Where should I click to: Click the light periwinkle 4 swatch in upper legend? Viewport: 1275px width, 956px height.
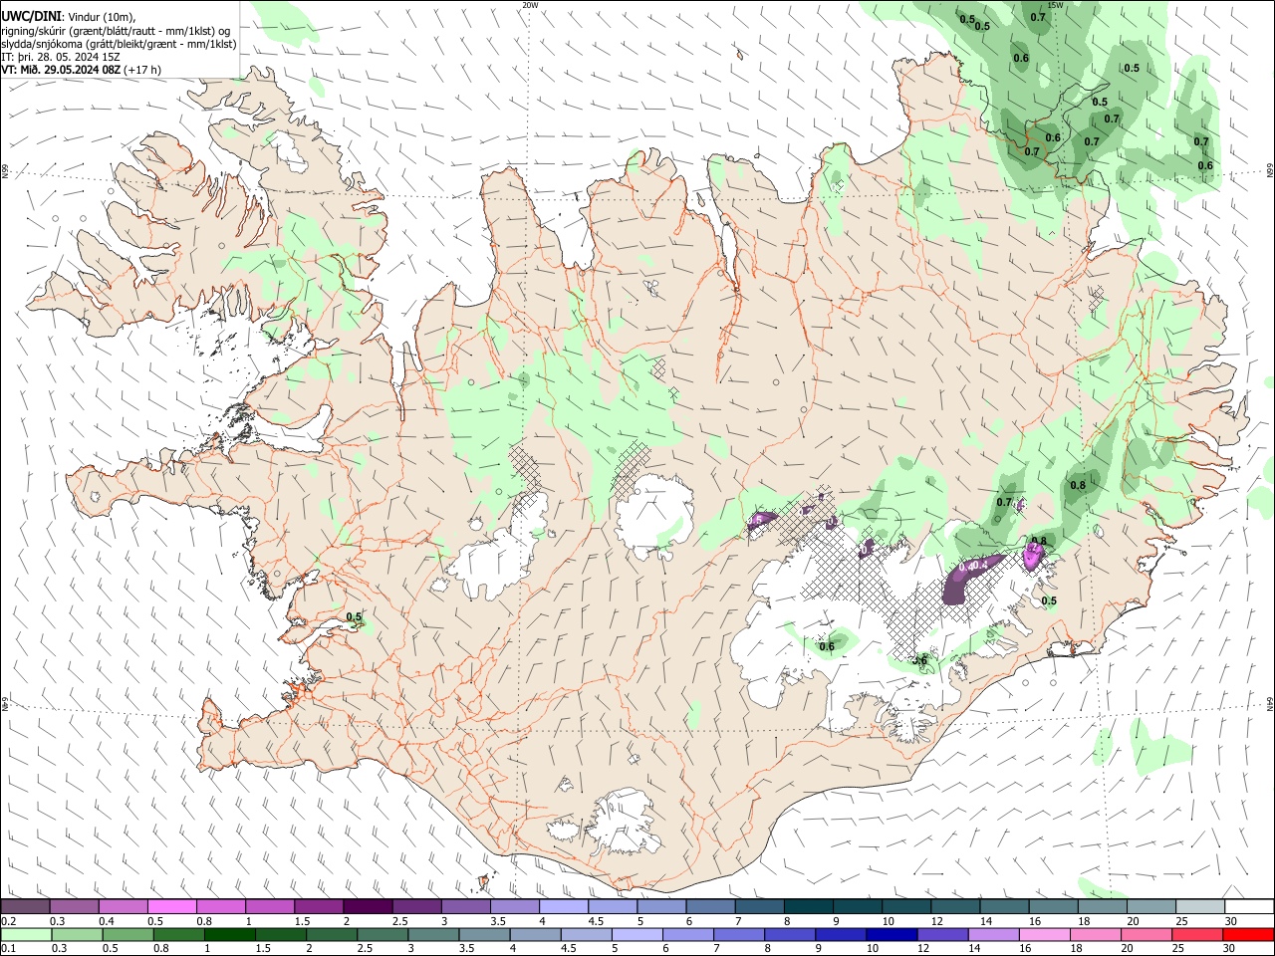pos(562,907)
